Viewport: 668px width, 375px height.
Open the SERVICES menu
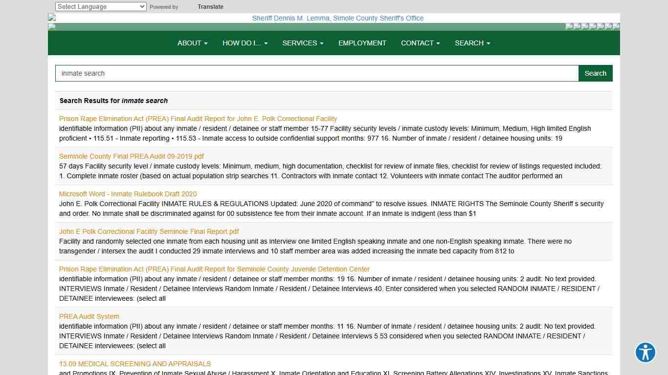(x=303, y=43)
